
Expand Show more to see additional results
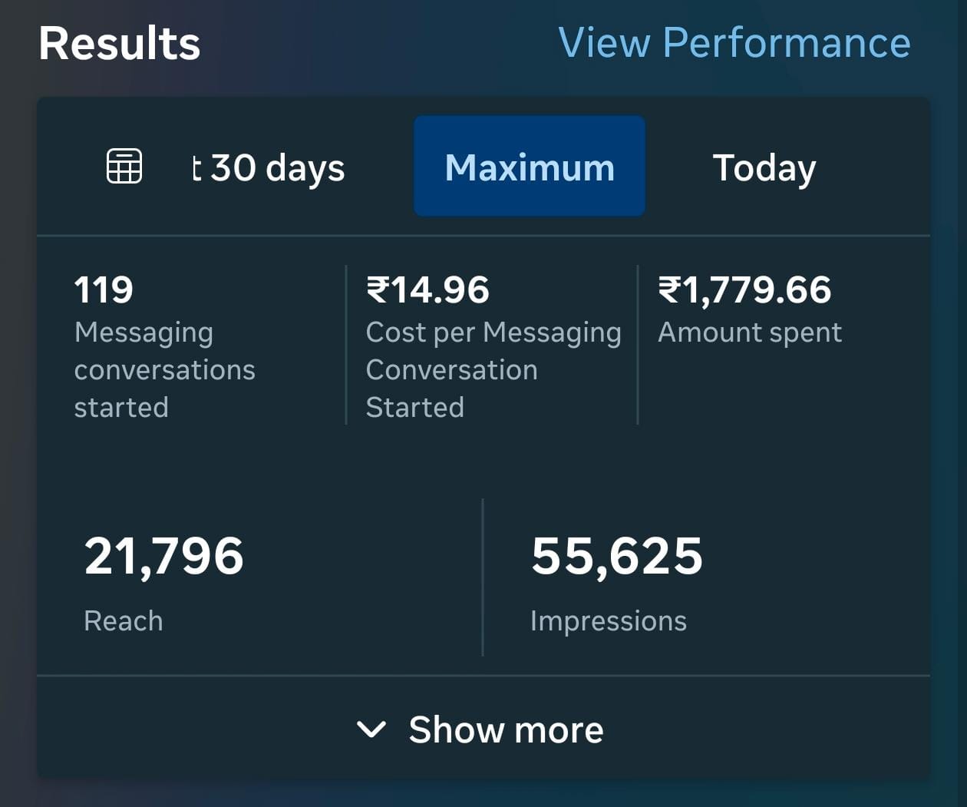click(507, 730)
